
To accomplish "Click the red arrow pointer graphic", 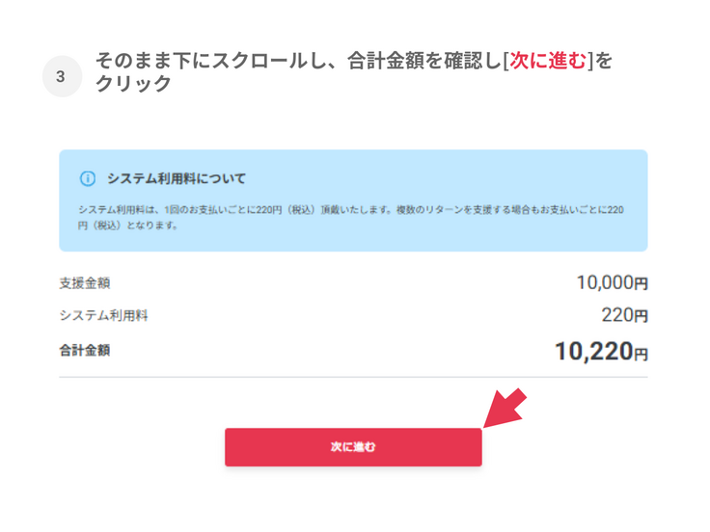I will [504, 408].
